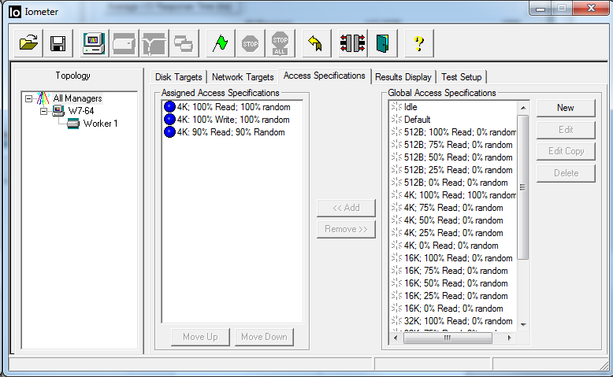This screenshot has width=613, height=377.
Task: Select assigned '4K; 100% Read; 100% random'
Action: click(233, 107)
